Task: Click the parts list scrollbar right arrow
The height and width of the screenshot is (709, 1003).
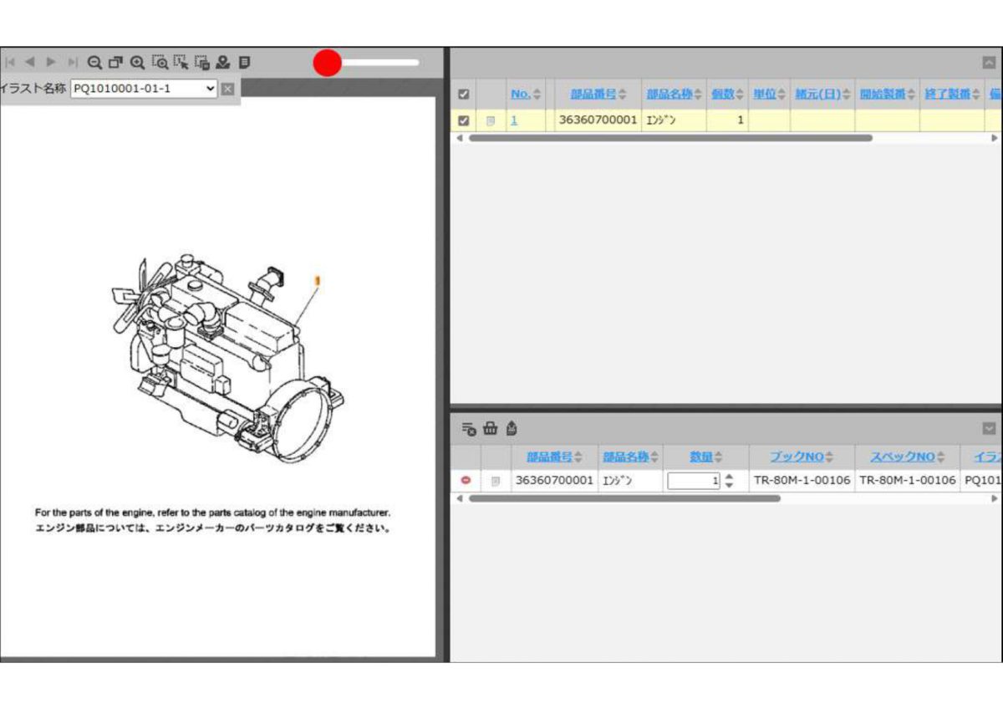Action: (x=995, y=138)
